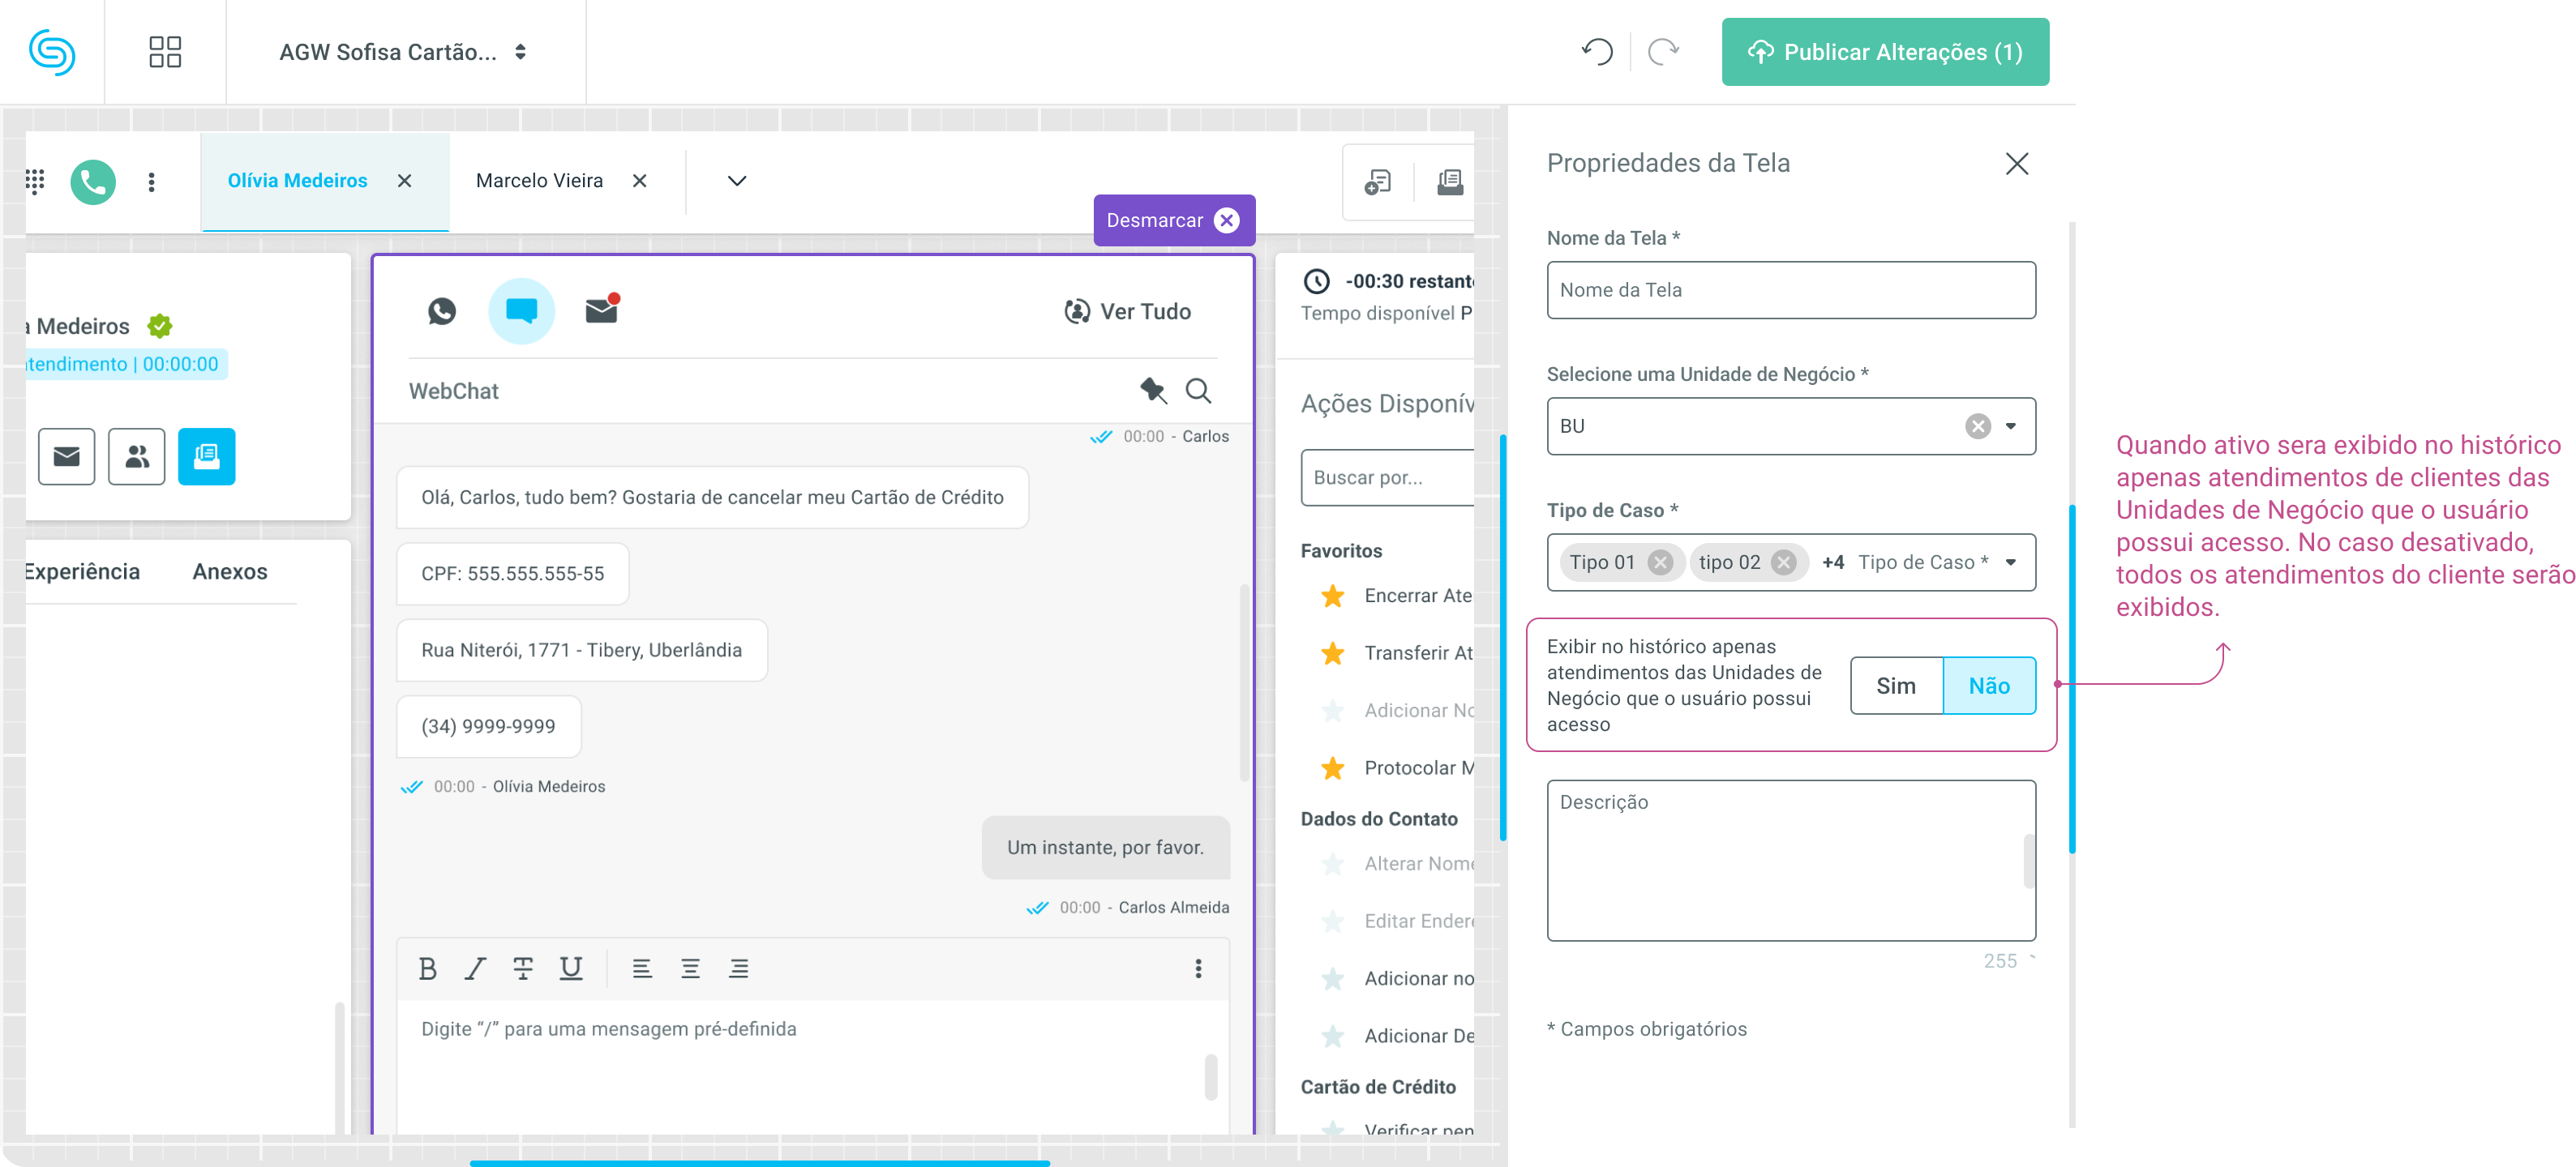The width and height of the screenshot is (2576, 1167).
Task: Expand the tabs overflow chevron
Action: (736, 181)
